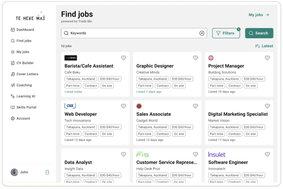Toggle heart on Graphic Designer job
The image size is (283, 189).
click(x=195, y=58)
